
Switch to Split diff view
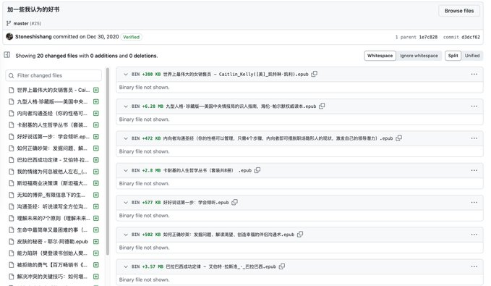coord(453,56)
